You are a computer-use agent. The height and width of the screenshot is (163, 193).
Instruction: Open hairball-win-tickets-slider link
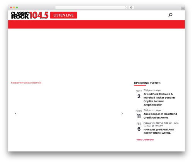point(26,83)
